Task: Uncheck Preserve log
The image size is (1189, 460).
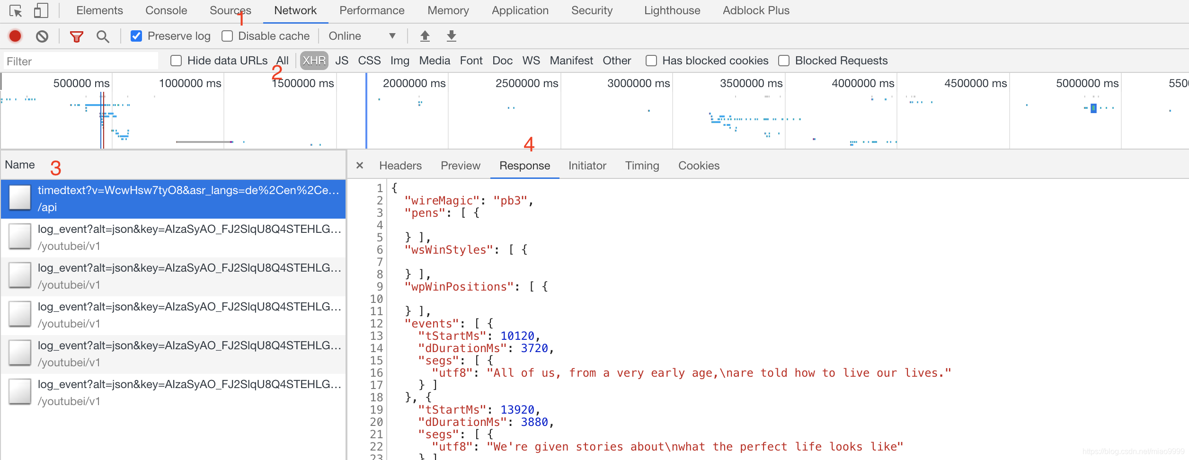Action: pos(136,36)
